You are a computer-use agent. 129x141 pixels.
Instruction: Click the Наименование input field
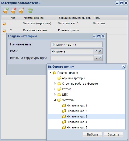click(x=77, y=44)
